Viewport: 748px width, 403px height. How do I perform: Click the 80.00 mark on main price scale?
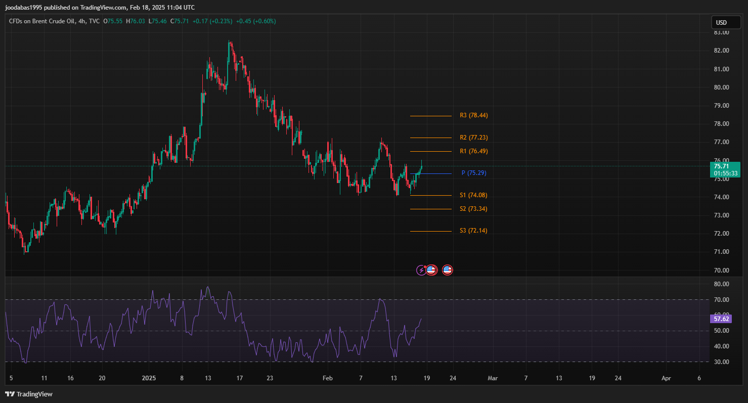click(x=721, y=87)
